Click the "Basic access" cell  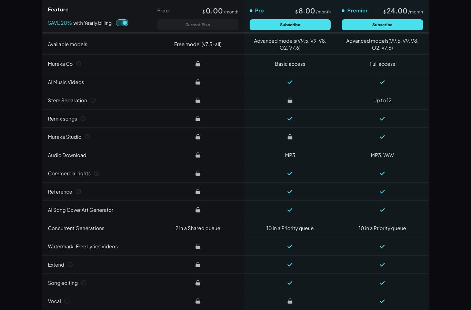pyautogui.click(x=290, y=64)
